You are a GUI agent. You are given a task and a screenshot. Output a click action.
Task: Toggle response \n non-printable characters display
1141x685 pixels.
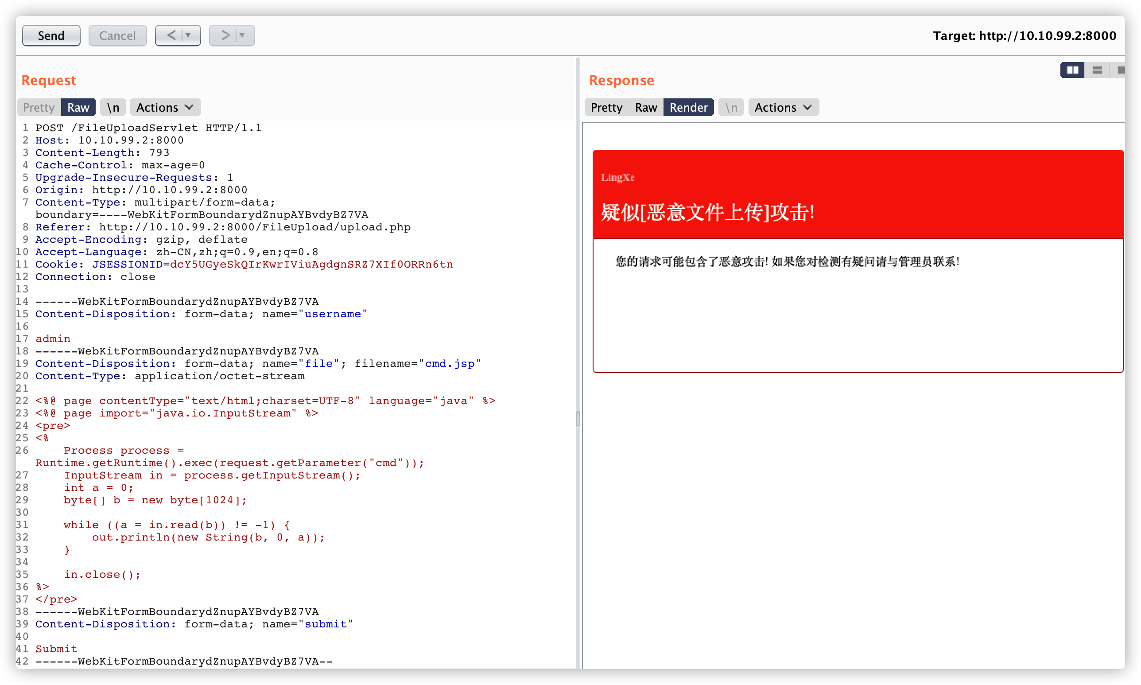tap(731, 108)
